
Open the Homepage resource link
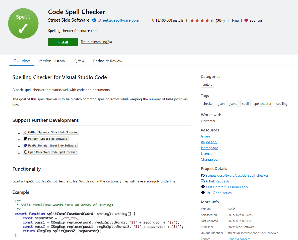coord(209,148)
